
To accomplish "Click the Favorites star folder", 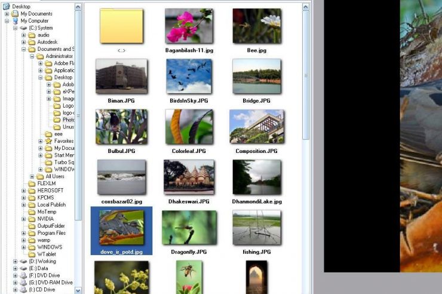I will click(49, 141).
